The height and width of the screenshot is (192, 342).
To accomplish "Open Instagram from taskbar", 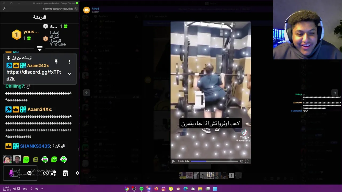I will pos(164,189).
